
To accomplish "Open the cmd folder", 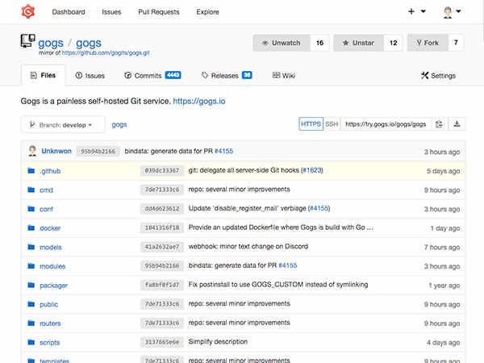I will pos(46,190).
